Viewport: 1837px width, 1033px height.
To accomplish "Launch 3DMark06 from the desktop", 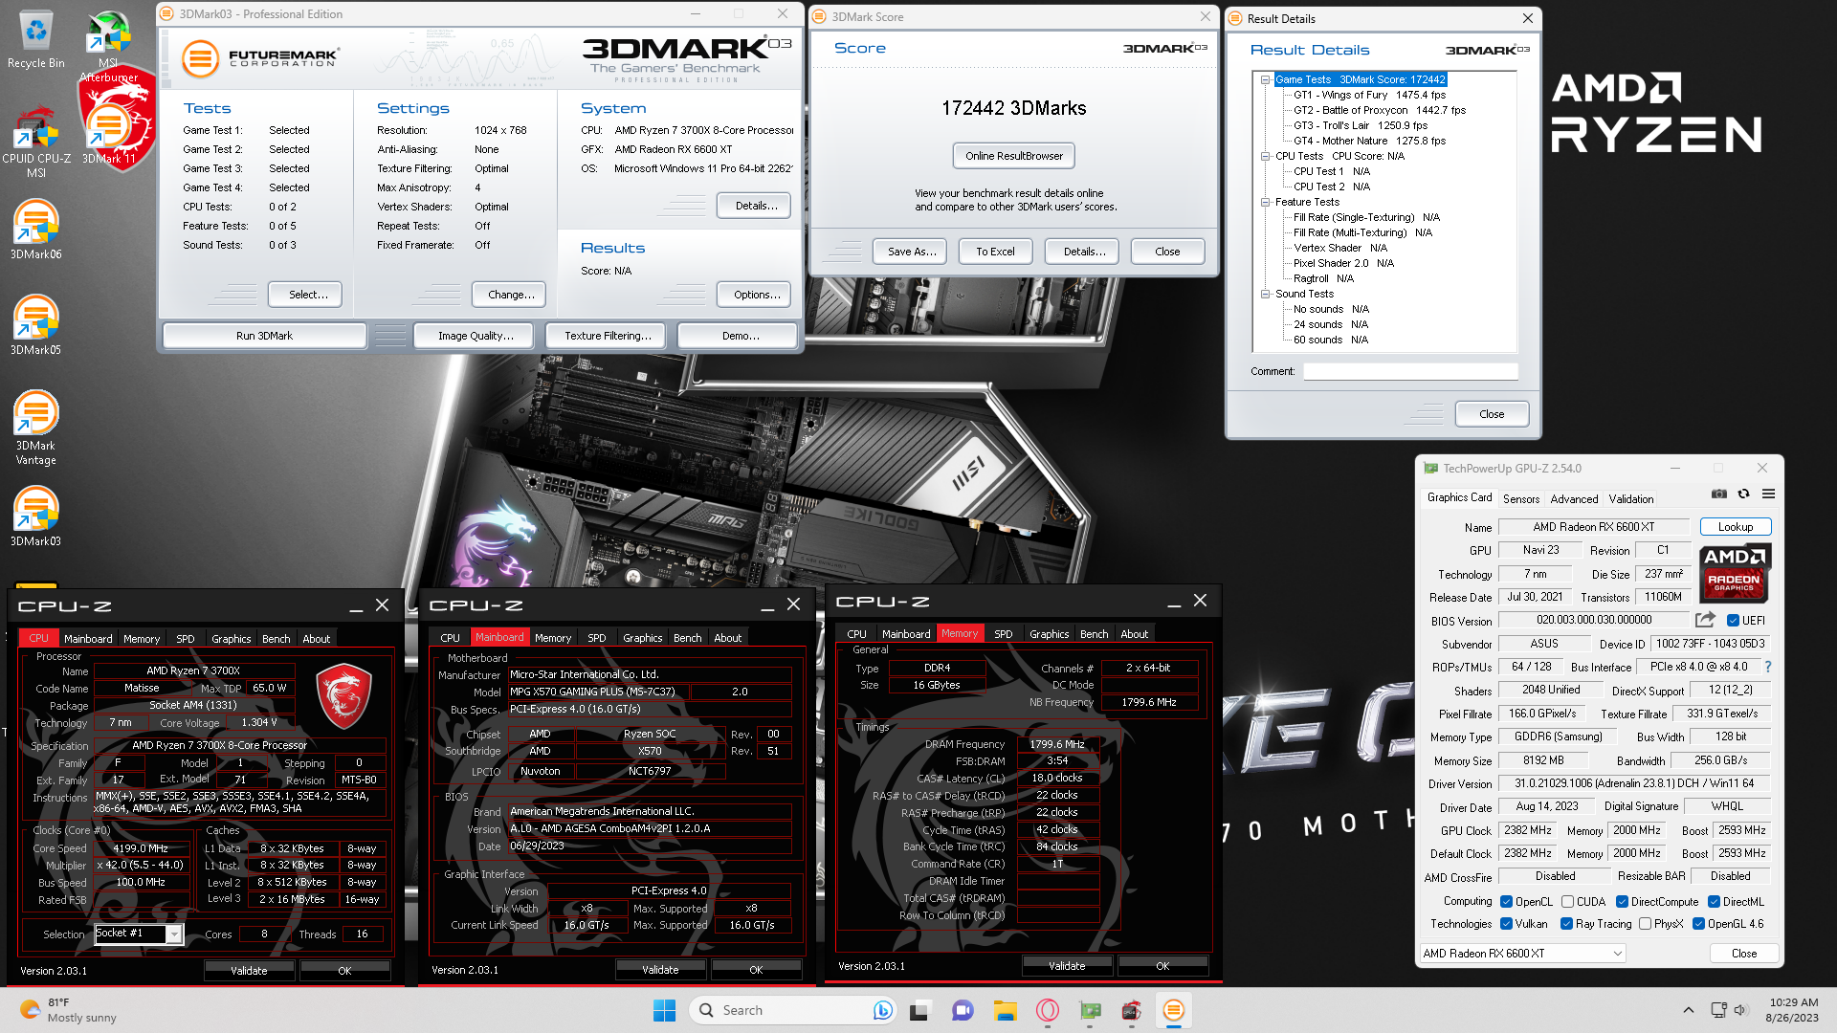I will coord(35,230).
